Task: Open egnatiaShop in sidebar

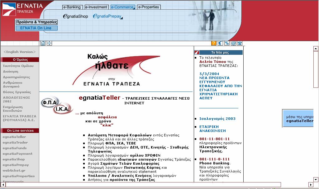Action: (14, 159)
